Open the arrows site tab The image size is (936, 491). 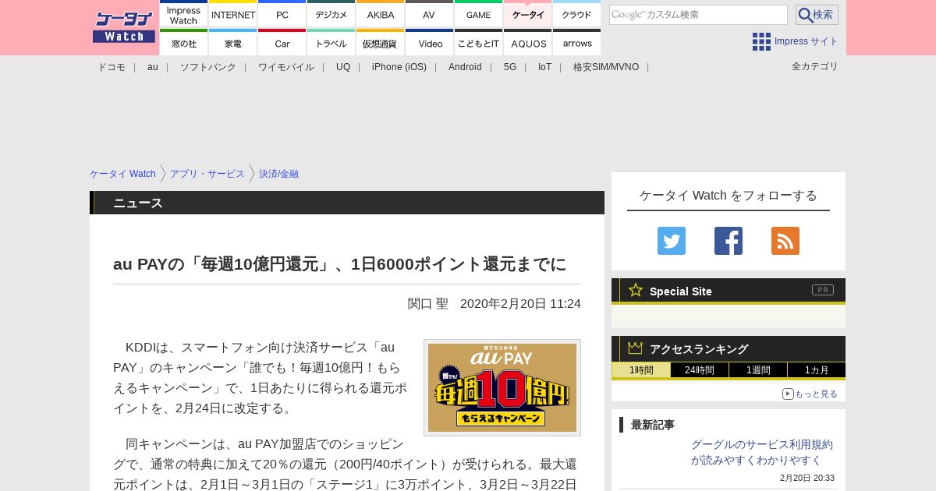click(577, 42)
